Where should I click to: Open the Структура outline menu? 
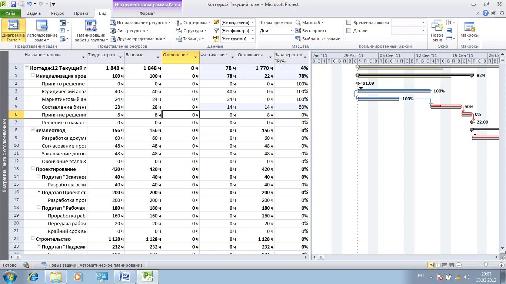click(x=192, y=31)
